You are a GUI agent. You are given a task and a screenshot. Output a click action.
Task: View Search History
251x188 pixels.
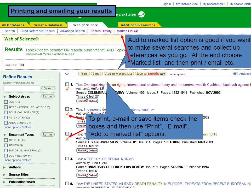tap(101, 31)
